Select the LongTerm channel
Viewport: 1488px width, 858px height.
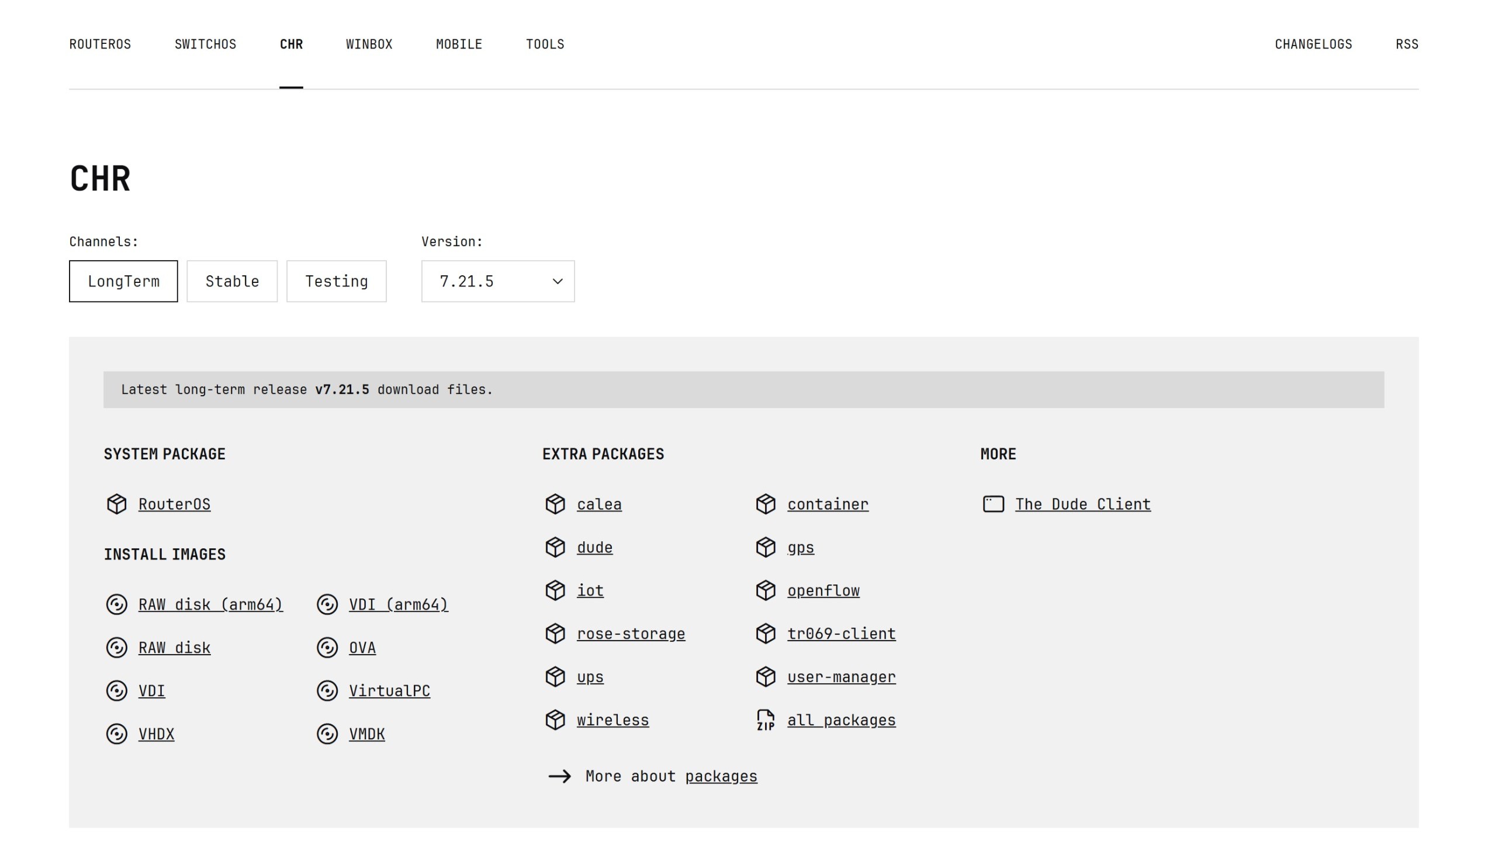pos(123,281)
